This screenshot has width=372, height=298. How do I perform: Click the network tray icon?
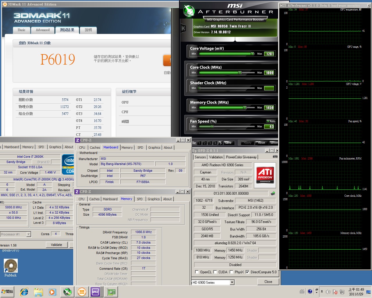click(342, 292)
